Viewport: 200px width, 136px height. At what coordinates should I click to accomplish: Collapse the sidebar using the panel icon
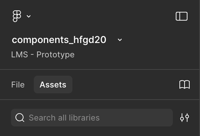point(182,16)
